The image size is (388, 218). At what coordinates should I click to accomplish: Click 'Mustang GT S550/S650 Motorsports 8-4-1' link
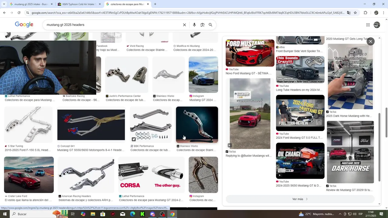pyautogui.click(x=91, y=150)
